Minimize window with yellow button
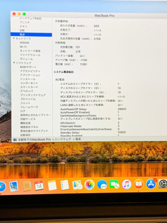This screenshot has width=167, height=223. click(19, 14)
